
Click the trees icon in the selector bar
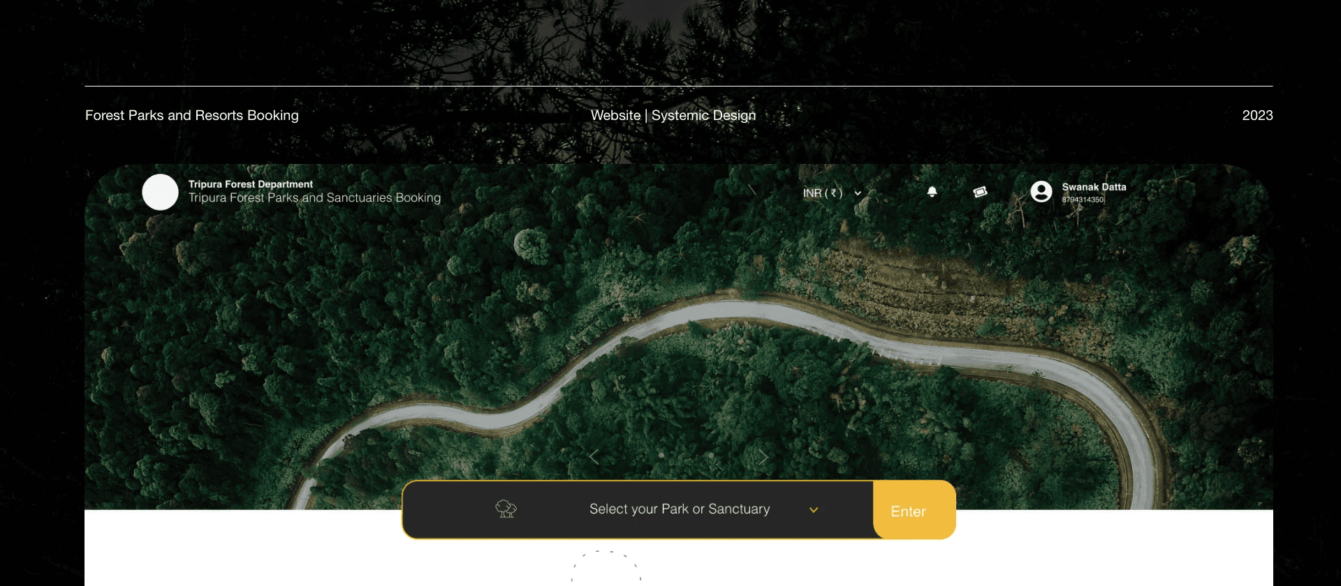506,509
